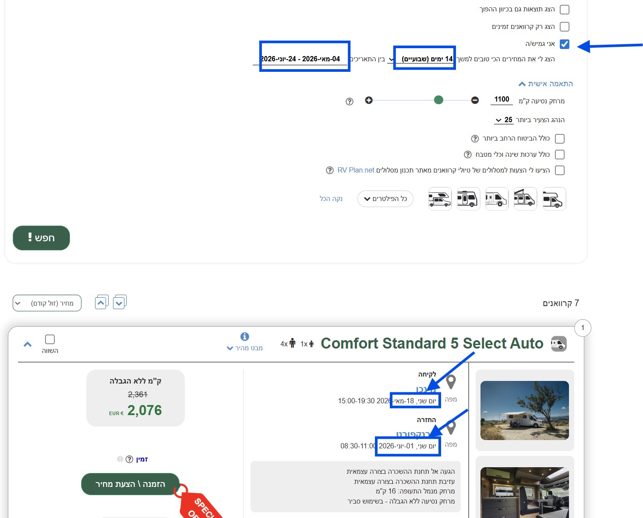Click pickup location map pin icon

point(451,382)
